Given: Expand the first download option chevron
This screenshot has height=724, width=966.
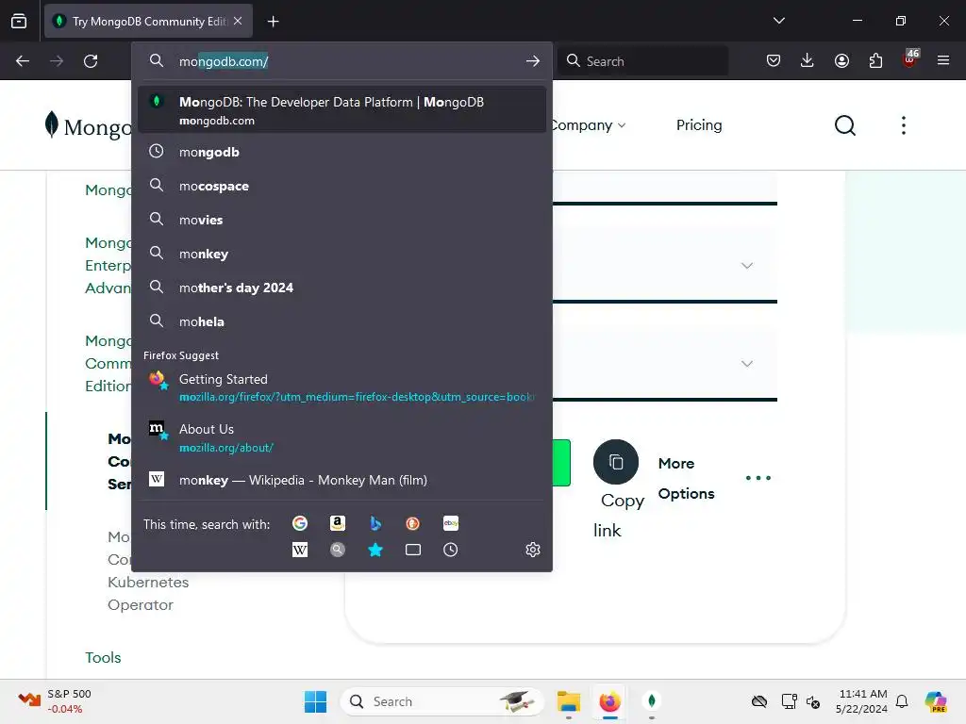Looking at the screenshot, I should (747, 266).
